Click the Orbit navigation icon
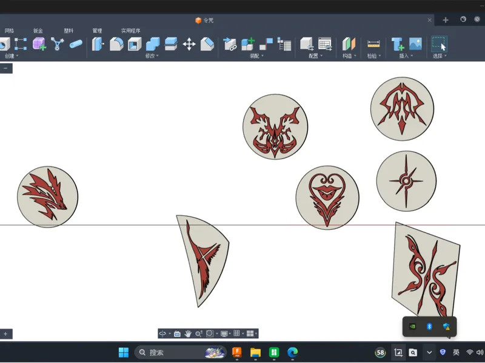Image resolution: width=485 pixels, height=363 pixels. click(162, 333)
